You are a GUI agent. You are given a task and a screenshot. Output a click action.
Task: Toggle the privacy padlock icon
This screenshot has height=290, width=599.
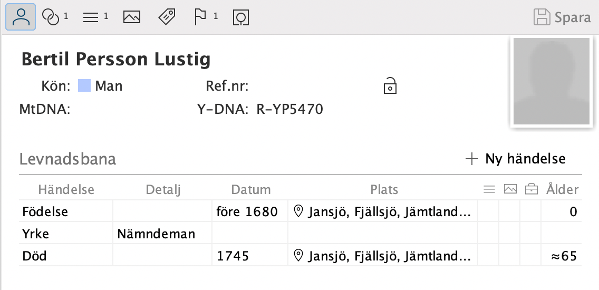pyautogui.click(x=390, y=85)
